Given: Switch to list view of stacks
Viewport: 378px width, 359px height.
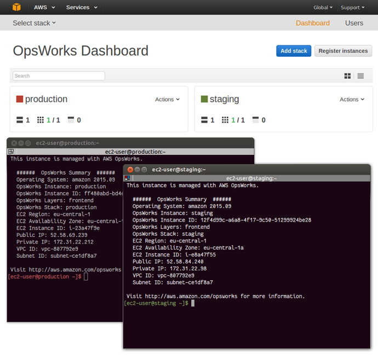Looking at the screenshot, I should tap(360, 76).
